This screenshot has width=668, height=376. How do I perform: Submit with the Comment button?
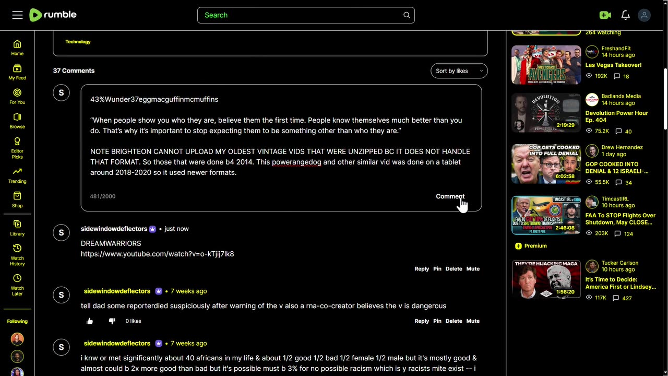point(450,196)
